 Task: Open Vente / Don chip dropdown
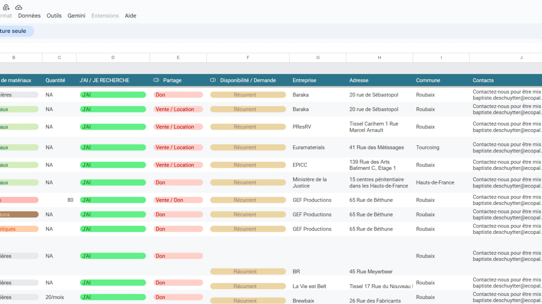coord(178,200)
